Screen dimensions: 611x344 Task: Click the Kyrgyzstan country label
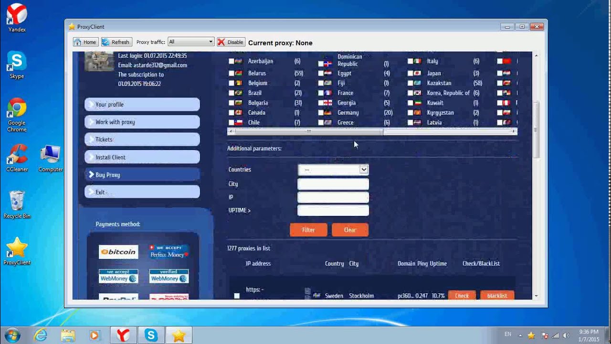point(440,113)
